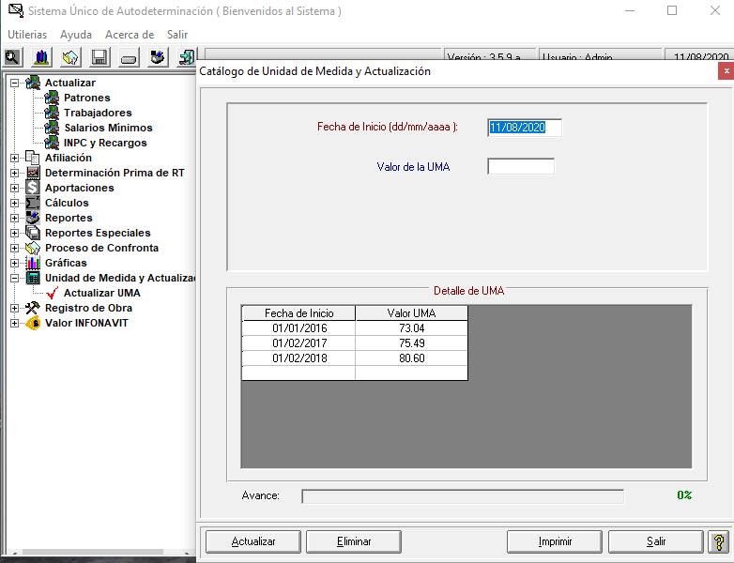Viewport: 734px width, 563px height.
Task: Click the exit door toolbar icon
Action: pyautogui.click(x=187, y=57)
